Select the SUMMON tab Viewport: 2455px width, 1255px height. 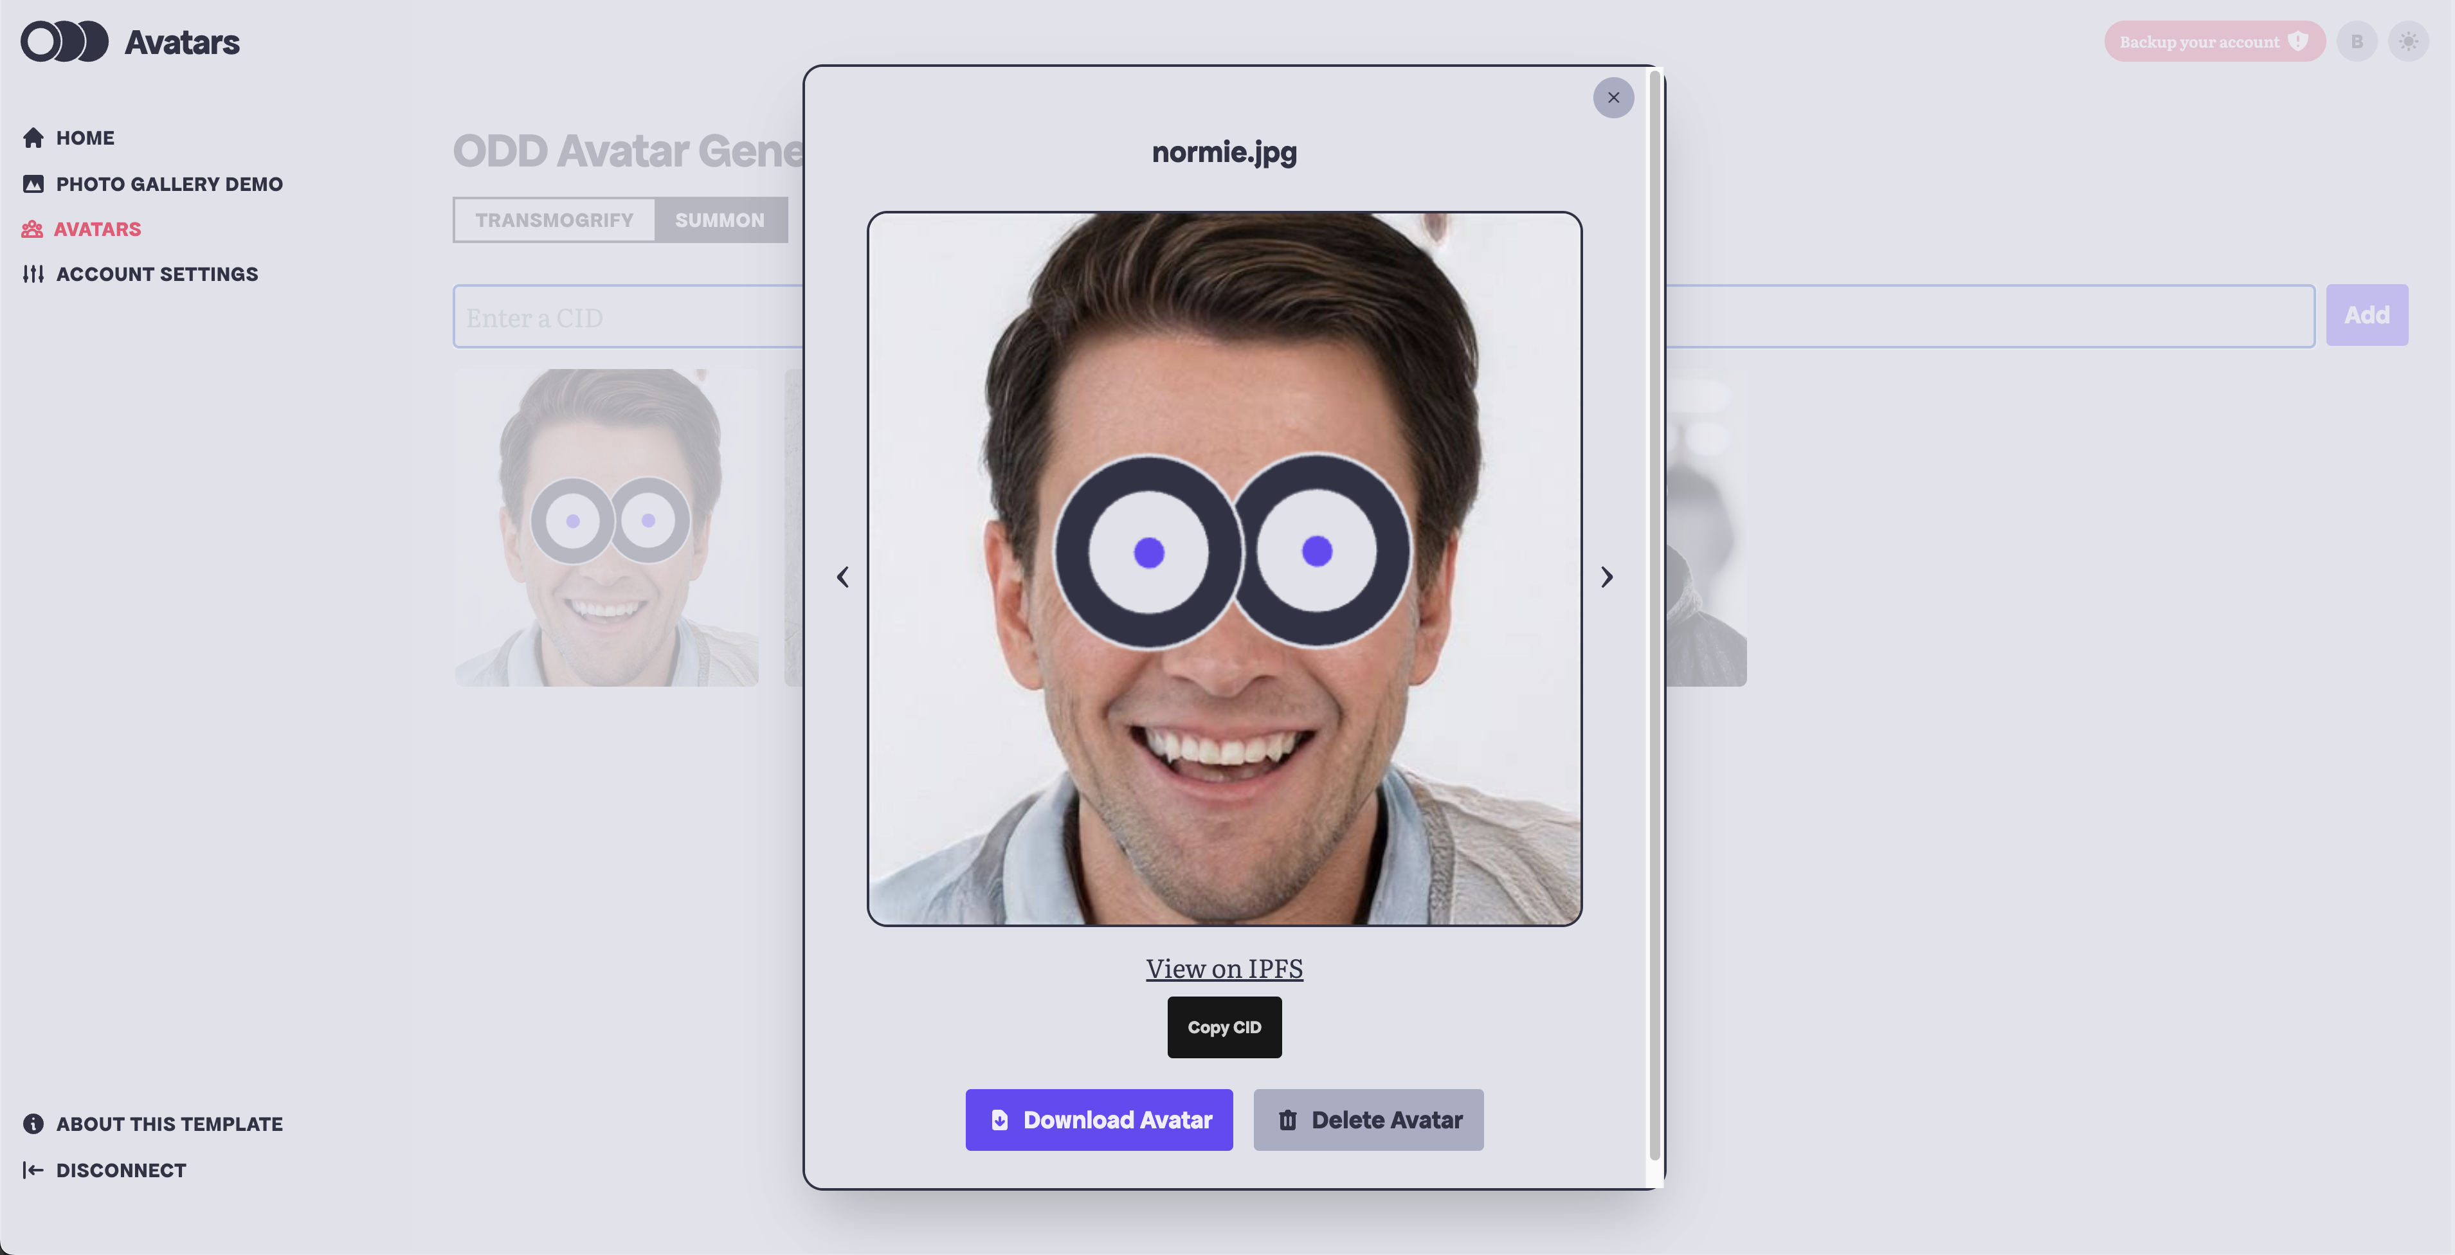[719, 219]
